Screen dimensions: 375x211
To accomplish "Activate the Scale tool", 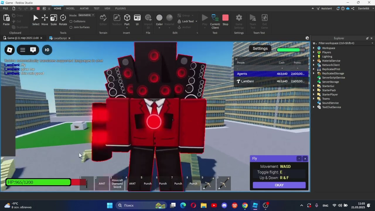I will (x=54, y=20).
